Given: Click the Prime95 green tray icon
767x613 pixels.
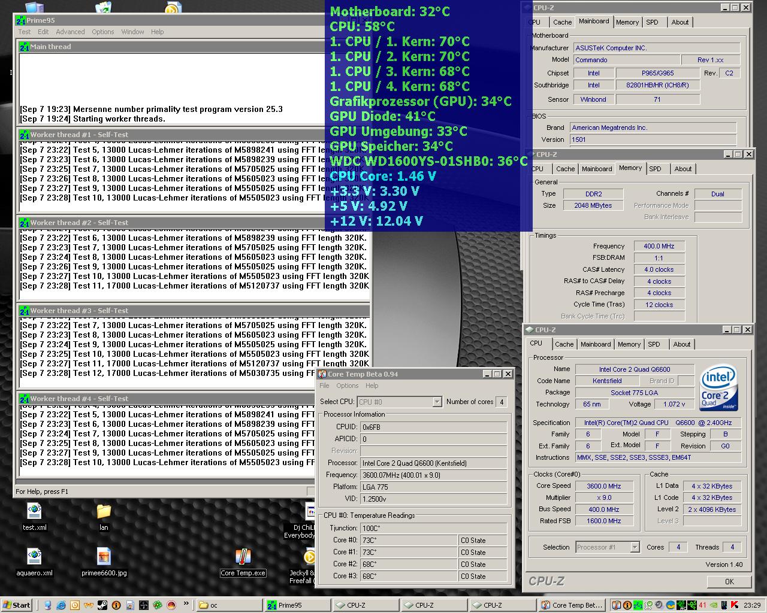Looking at the screenshot, I should pyautogui.click(x=638, y=605).
